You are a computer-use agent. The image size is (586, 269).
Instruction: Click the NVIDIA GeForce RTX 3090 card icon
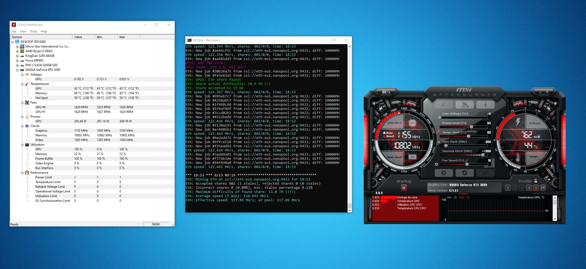click(22, 70)
